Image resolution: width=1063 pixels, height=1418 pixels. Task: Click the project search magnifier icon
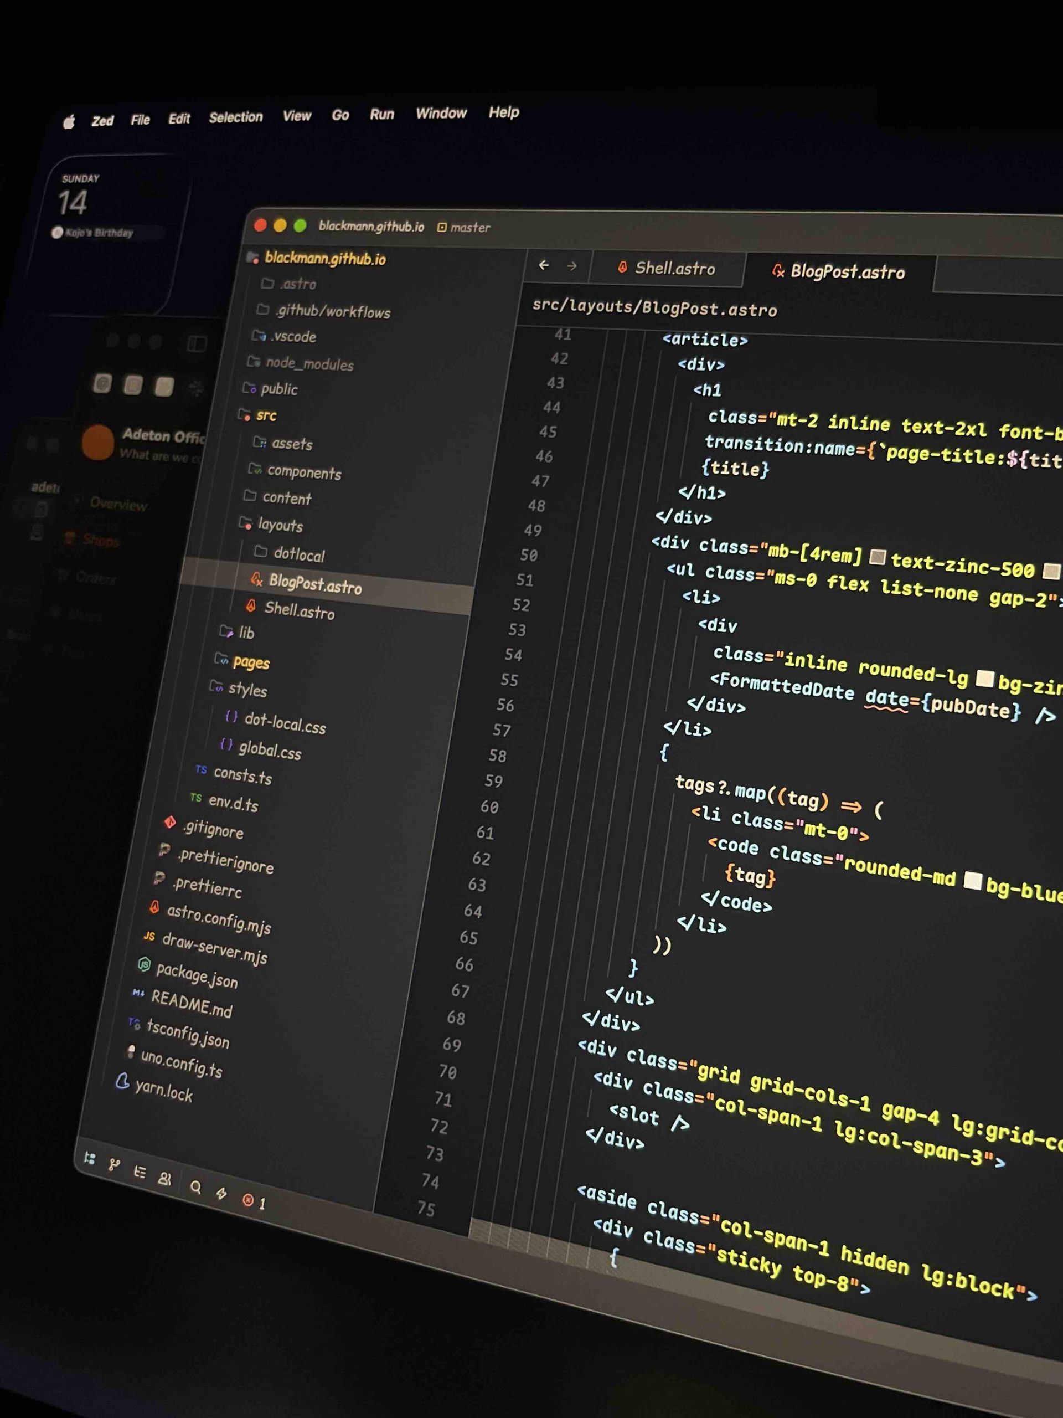195,1187
